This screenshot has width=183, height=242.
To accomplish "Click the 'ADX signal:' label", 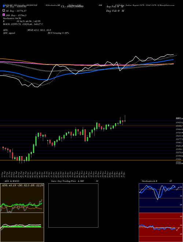I will [9, 33].
